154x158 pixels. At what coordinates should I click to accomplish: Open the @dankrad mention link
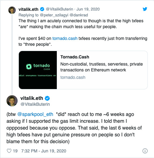[x=79, y=15]
